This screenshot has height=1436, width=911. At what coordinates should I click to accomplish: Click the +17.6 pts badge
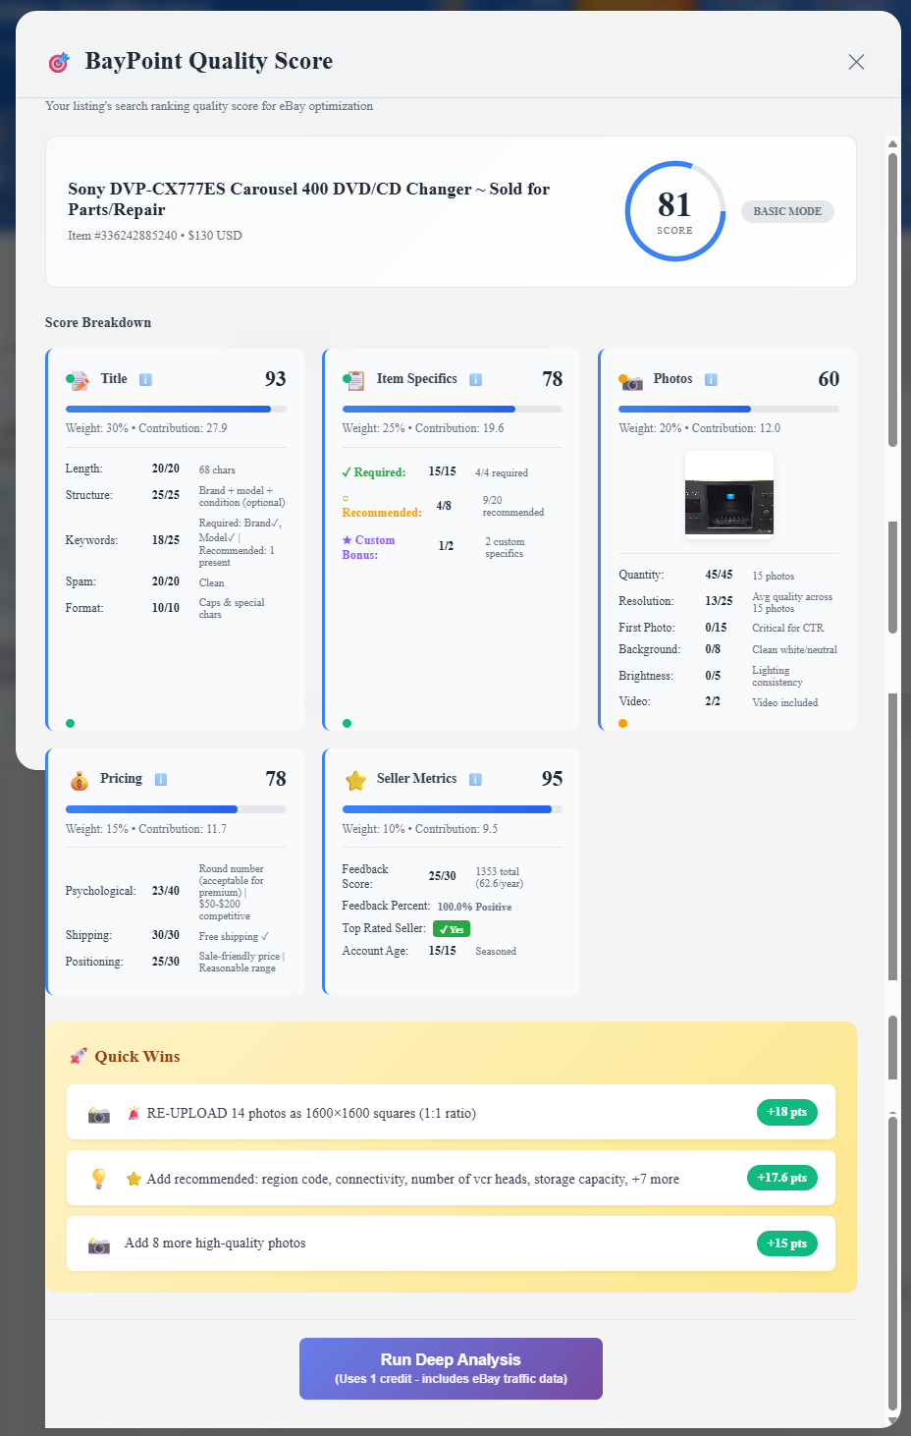tap(782, 1178)
